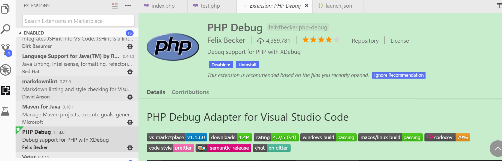
Task: Click the windows build passing badge
Action: tap(328, 137)
